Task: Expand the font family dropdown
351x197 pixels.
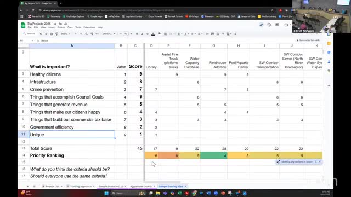Action: click(109, 34)
